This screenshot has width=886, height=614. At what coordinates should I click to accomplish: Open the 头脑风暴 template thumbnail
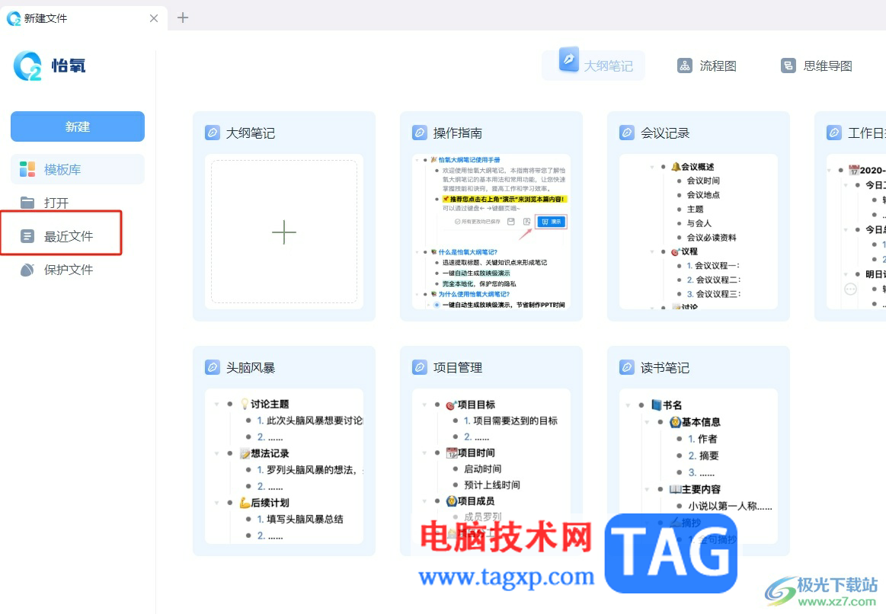click(x=283, y=466)
